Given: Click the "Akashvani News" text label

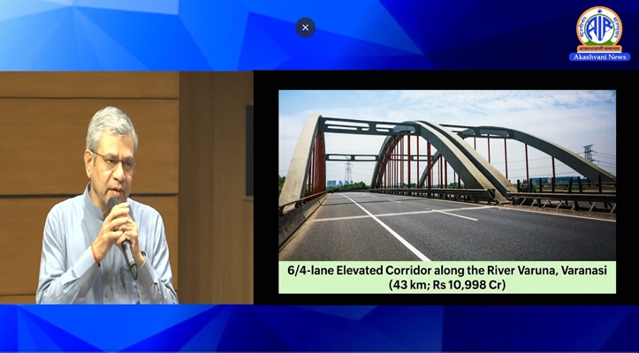Looking at the screenshot, I should pyautogui.click(x=599, y=57).
